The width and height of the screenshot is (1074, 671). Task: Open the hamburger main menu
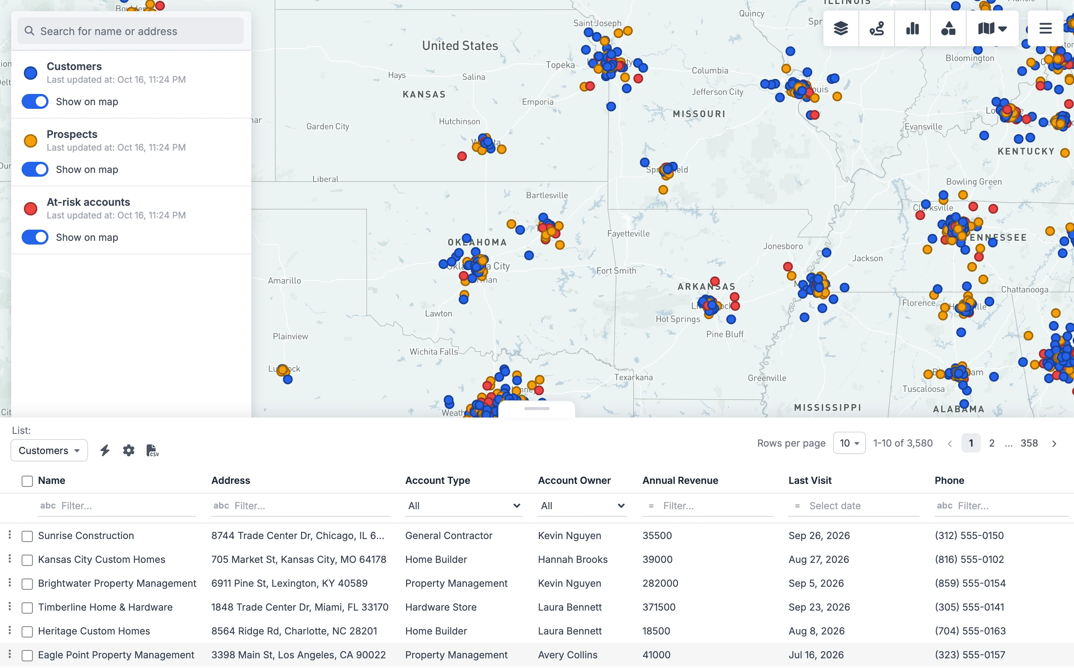pyautogui.click(x=1046, y=29)
